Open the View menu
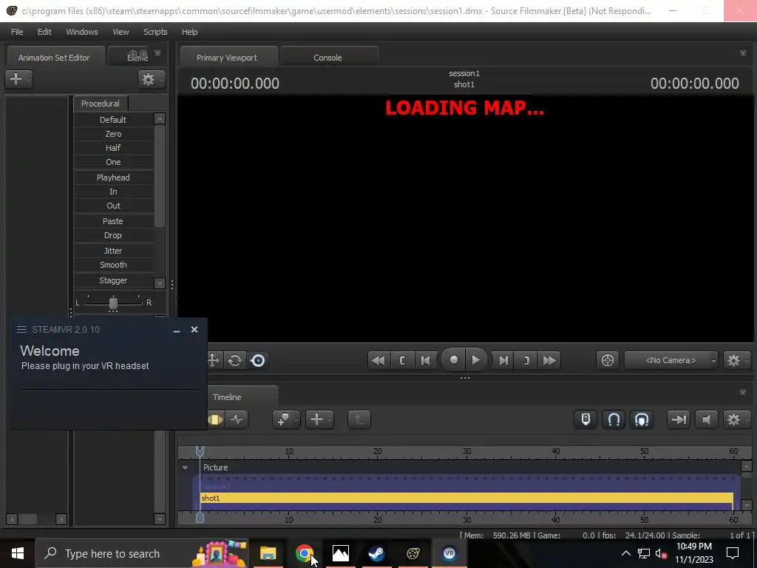This screenshot has height=568, width=757. pos(120,32)
